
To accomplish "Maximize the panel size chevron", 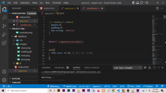I will tap(159, 68).
